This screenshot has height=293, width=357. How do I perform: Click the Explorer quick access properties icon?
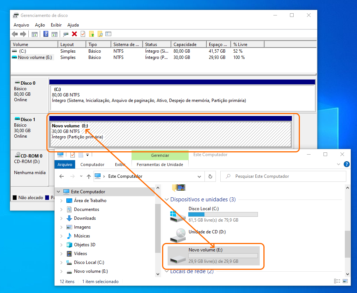(73, 155)
